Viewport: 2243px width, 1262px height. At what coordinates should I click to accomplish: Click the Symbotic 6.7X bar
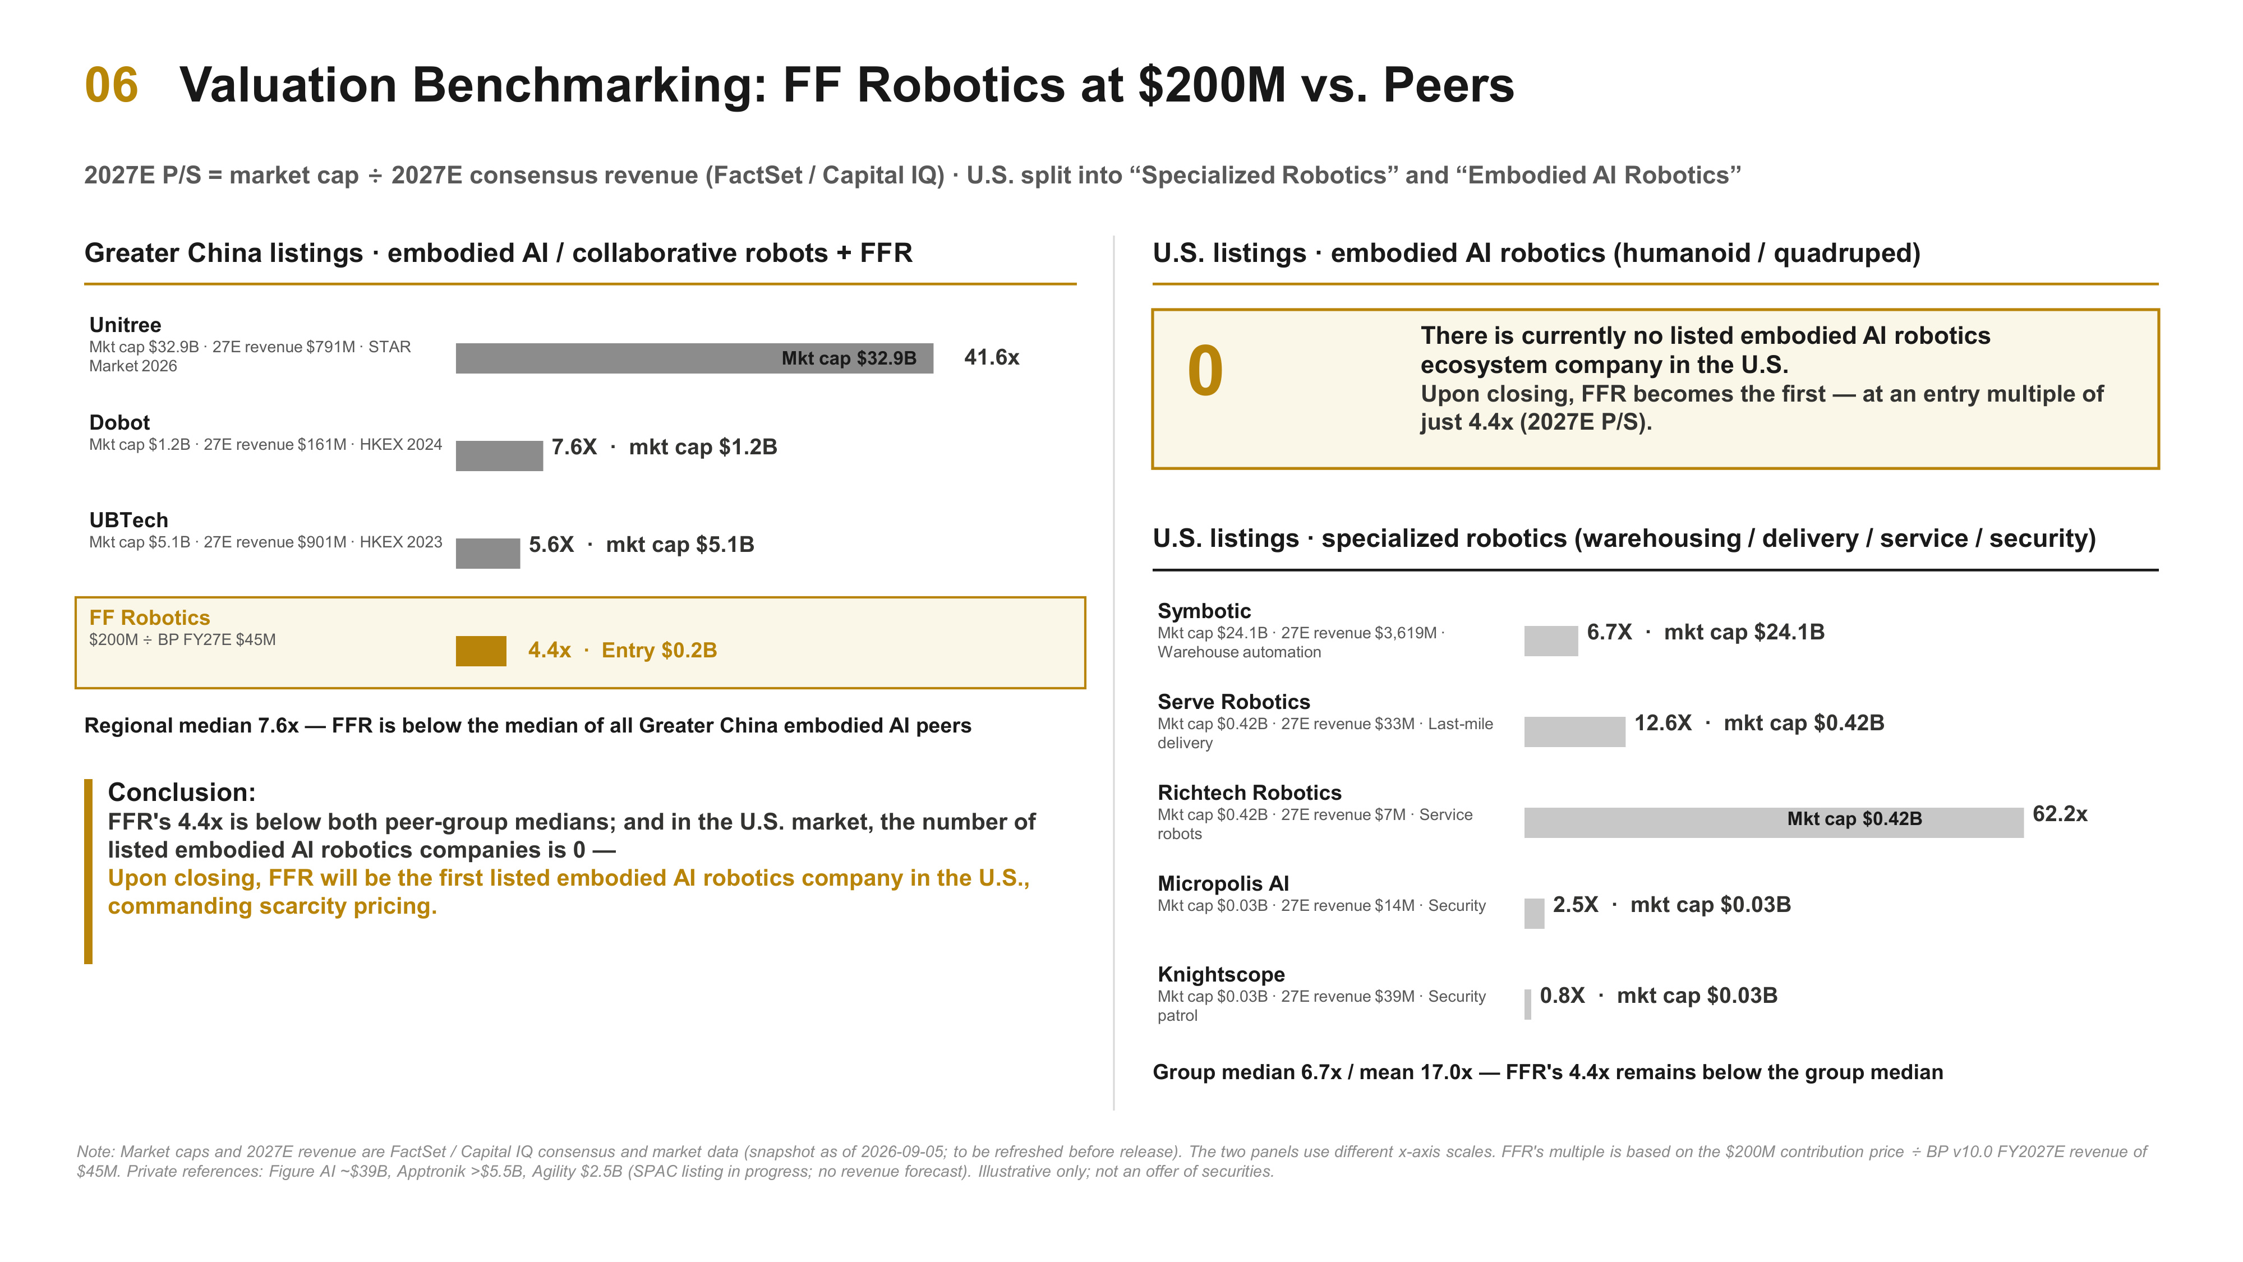pyautogui.click(x=1551, y=641)
